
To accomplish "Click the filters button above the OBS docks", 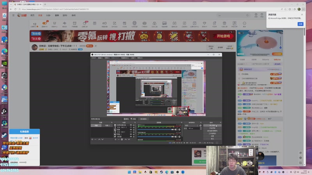I will point(133,119).
